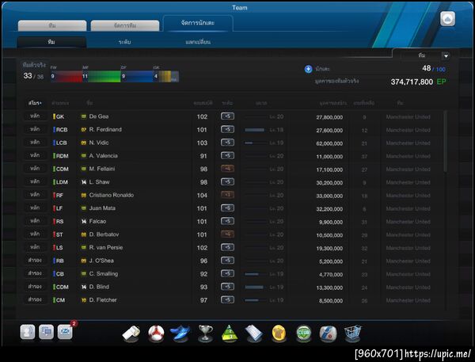Screen dimensions: 475x362
Task: Click season card icon next to L. Shaw
Action: pos(84,182)
